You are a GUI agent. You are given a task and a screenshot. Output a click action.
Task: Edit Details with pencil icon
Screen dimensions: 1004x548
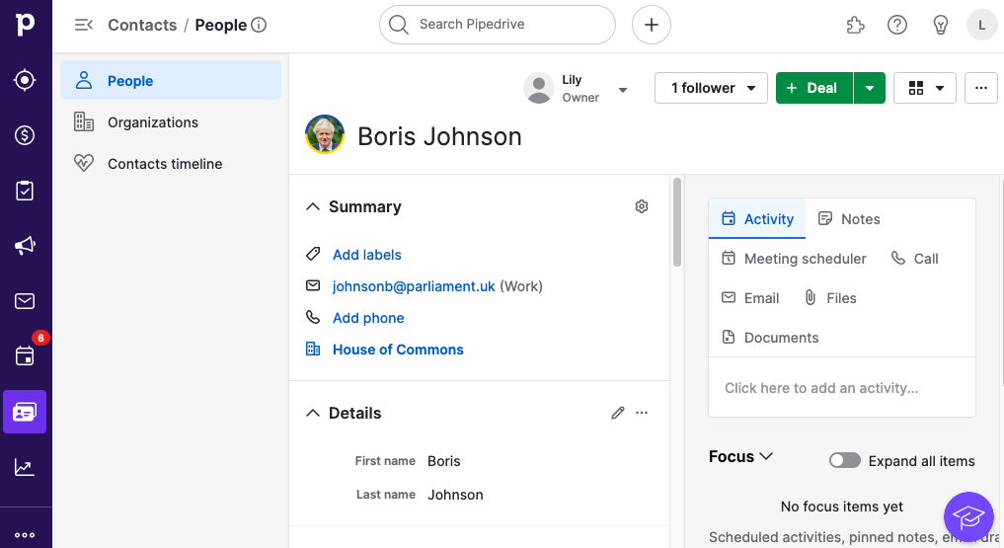tap(618, 413)
